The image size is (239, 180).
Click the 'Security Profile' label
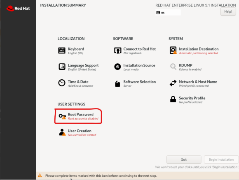click(192, 98)
